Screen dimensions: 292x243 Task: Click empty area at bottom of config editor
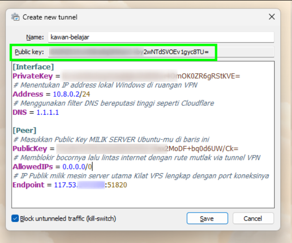coord(143,199)
